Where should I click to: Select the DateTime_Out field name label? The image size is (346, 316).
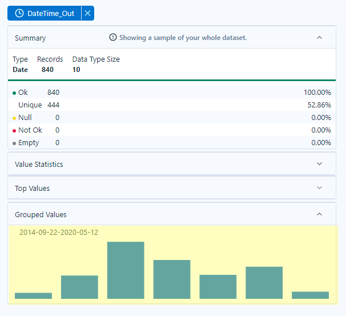pos(51,13)
